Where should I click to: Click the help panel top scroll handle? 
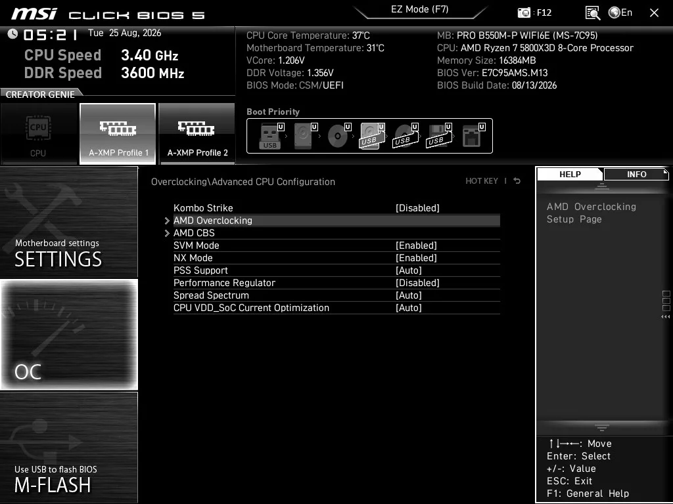coord(602,186)
